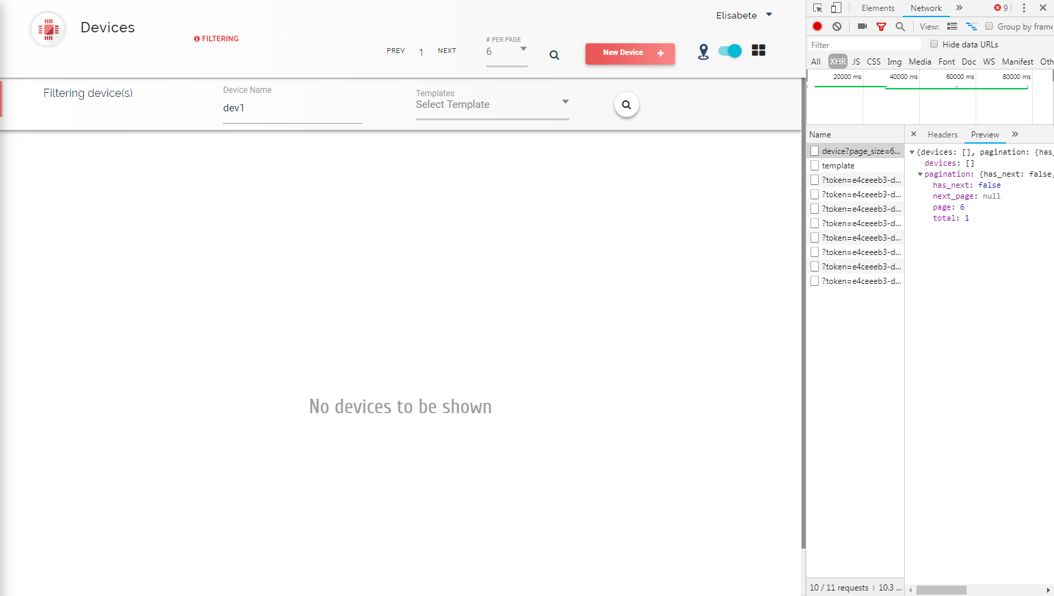Screen dimensions: 1054x596
Task: Click the 'total: 1' JSON line
Action: point(951,218)
